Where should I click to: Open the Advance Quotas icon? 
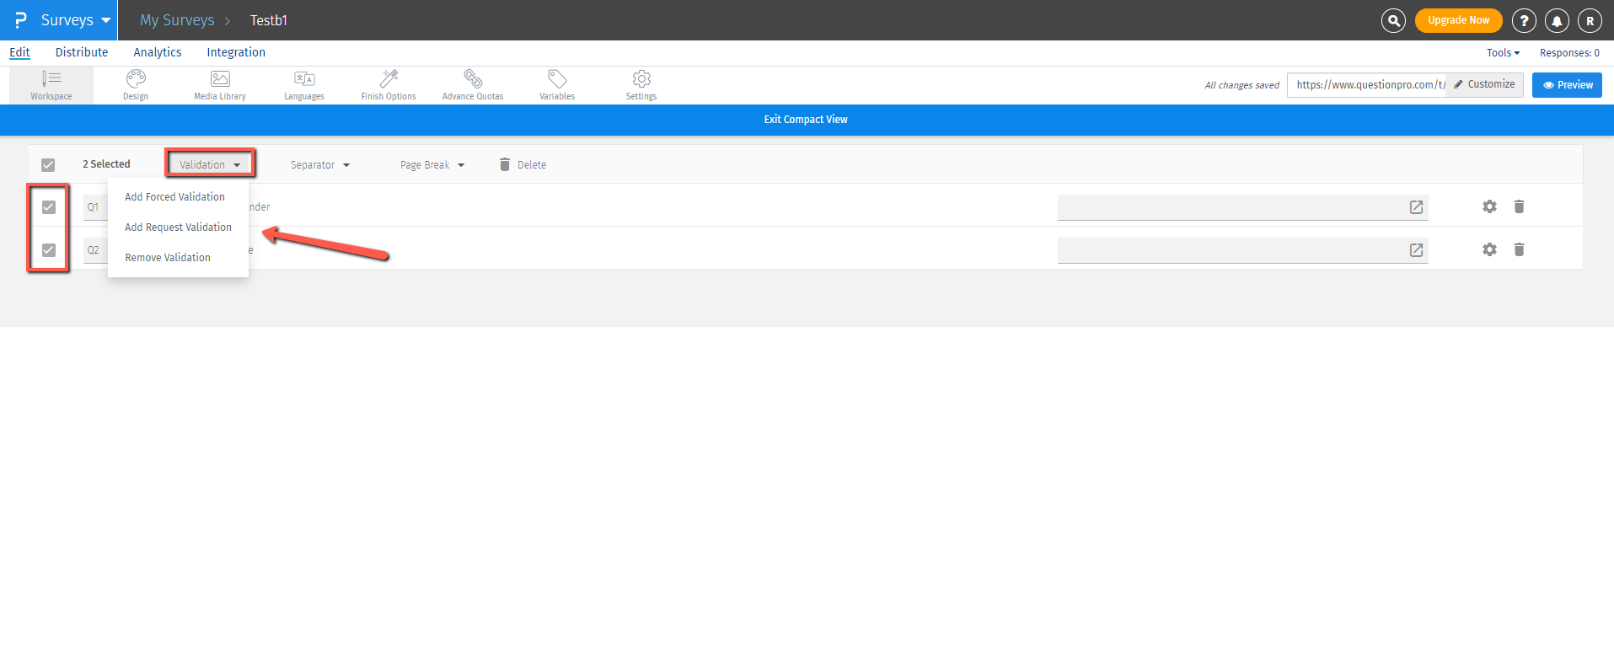click(x=473, y=79)
